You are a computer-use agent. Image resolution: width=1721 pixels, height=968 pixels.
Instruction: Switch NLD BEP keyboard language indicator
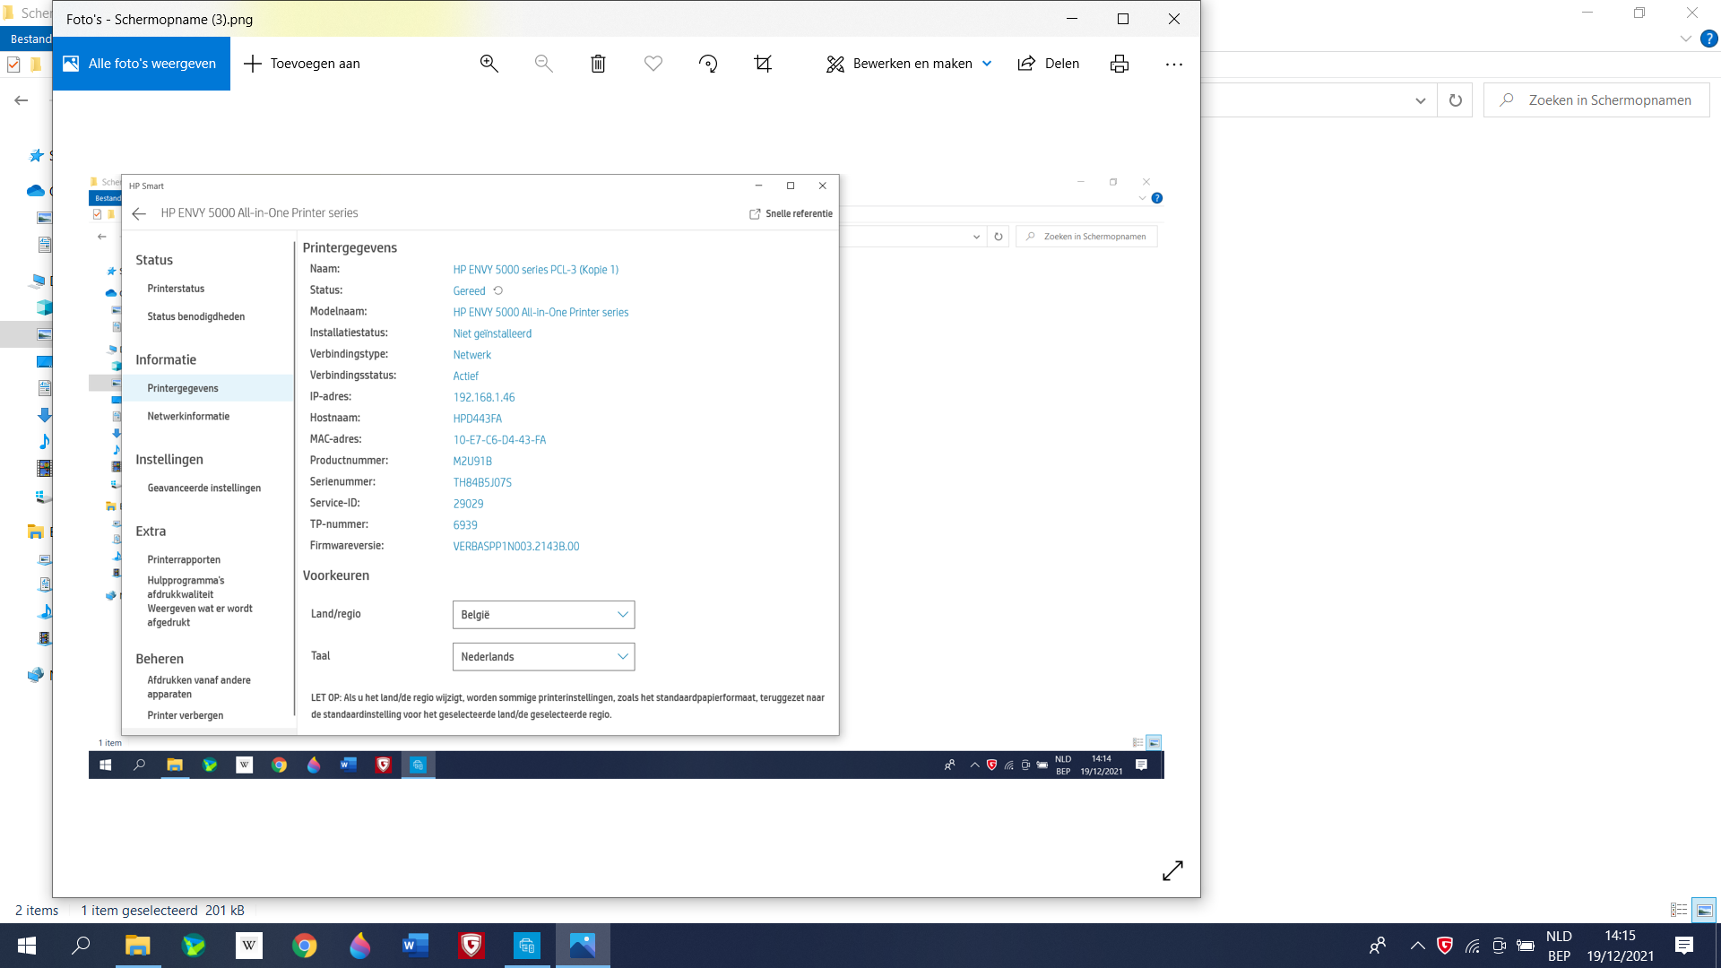pos(1559,946)
